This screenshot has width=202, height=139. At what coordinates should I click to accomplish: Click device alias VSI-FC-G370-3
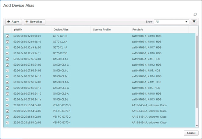click(x=62, y=105)
